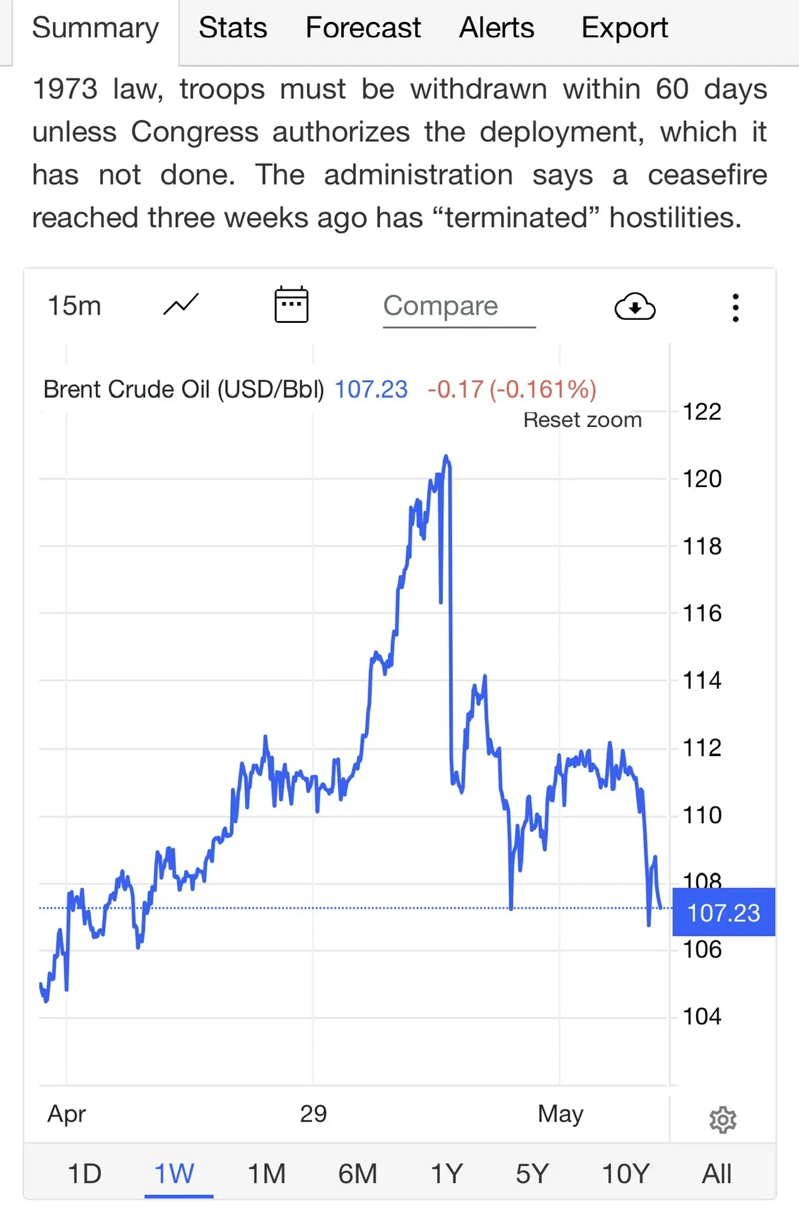Open the Alerts tab
Screen dimensions: 799x1211
pos(496,28)
